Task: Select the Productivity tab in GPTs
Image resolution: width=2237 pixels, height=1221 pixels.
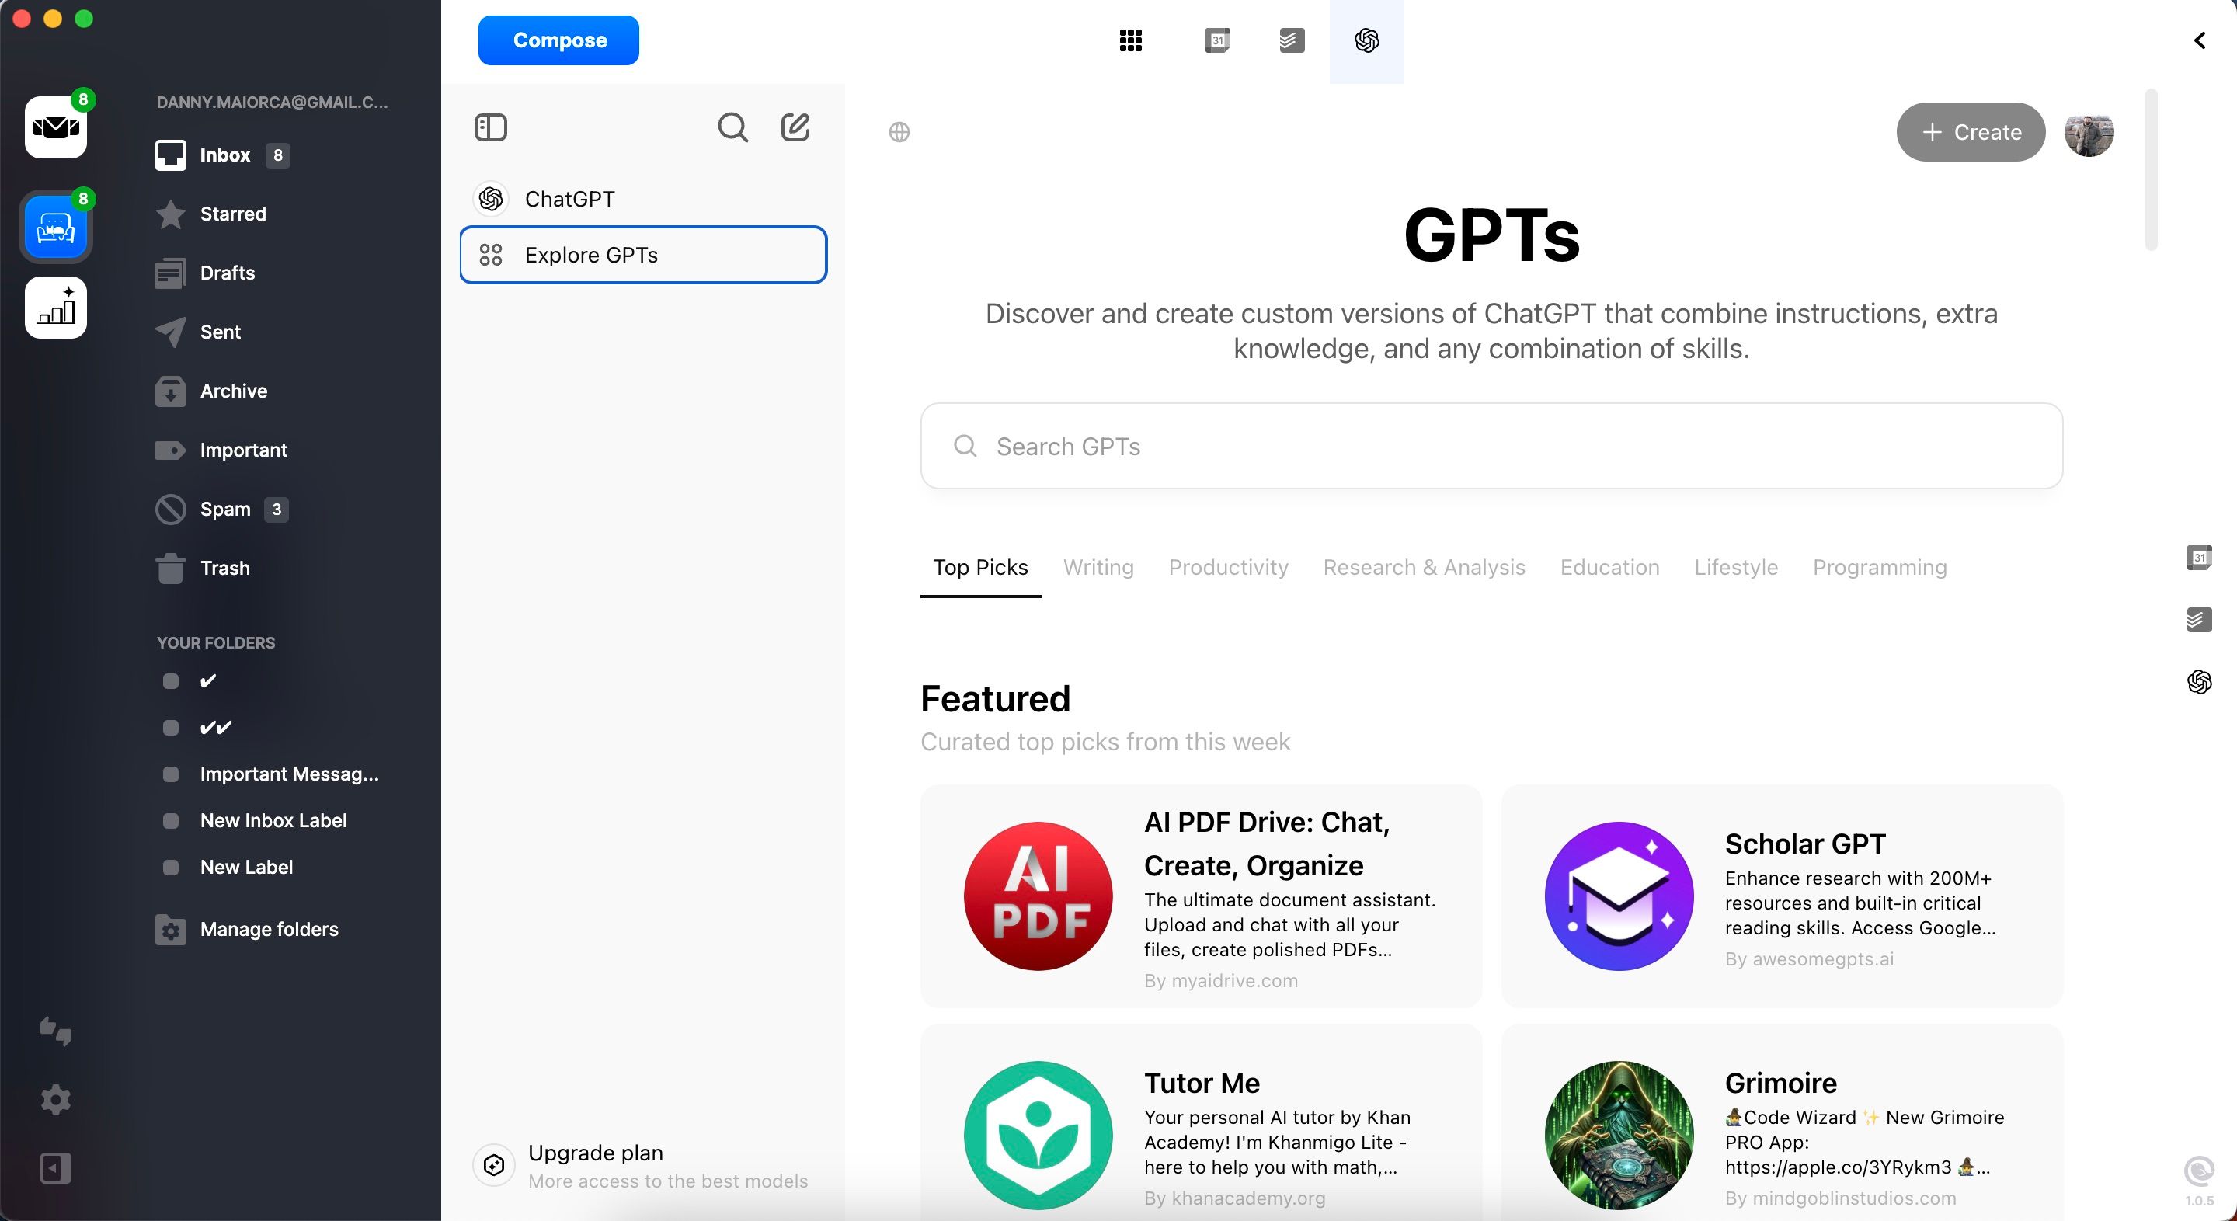Action: tap(1228, 567)
